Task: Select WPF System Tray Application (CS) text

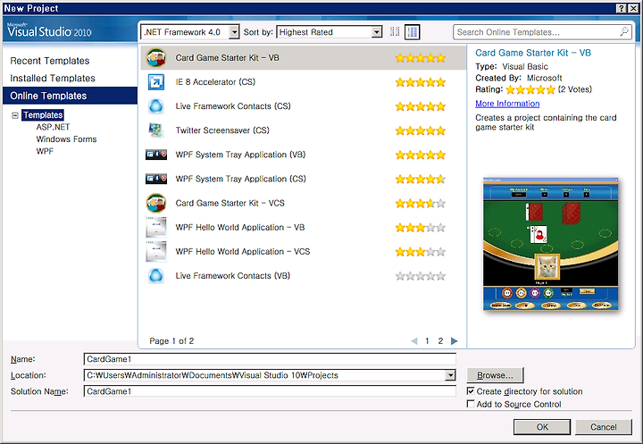Action: pos(241,179)
